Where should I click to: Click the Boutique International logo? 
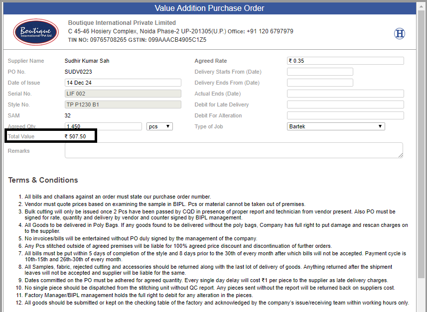pos(36,32)
